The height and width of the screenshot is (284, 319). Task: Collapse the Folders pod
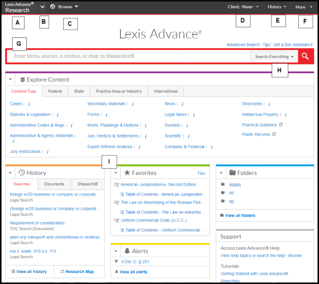(x=221, y=173)
